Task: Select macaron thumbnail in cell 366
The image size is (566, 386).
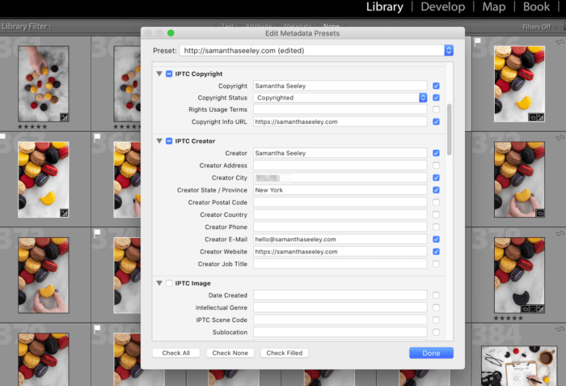Action: coord(519,84)
